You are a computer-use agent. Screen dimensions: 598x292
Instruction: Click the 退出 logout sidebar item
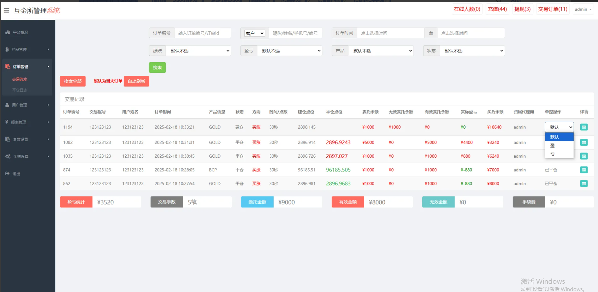click(16, 174)
